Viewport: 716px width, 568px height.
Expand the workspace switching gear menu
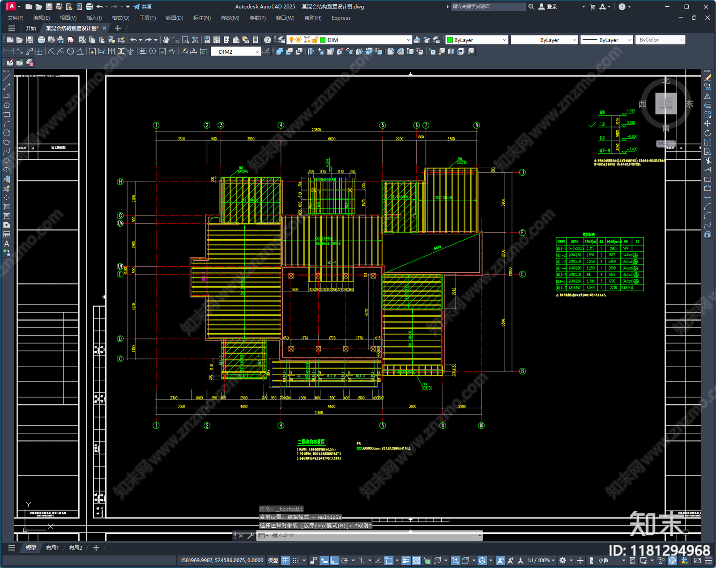click(571, 560)
